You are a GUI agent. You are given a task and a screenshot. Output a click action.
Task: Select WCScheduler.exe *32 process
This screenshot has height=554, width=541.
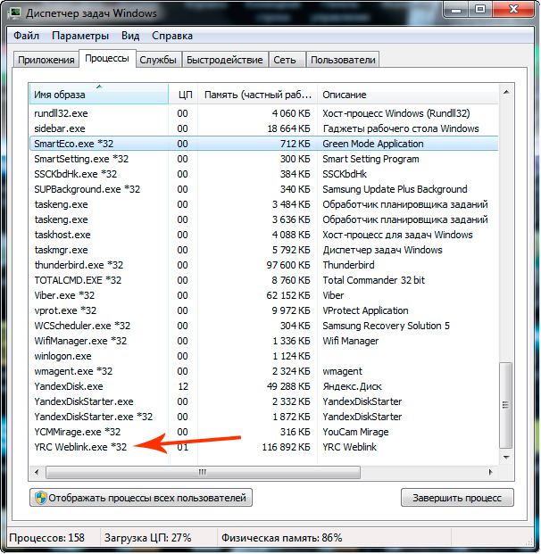pyautogui.click(x=263, y=327)
